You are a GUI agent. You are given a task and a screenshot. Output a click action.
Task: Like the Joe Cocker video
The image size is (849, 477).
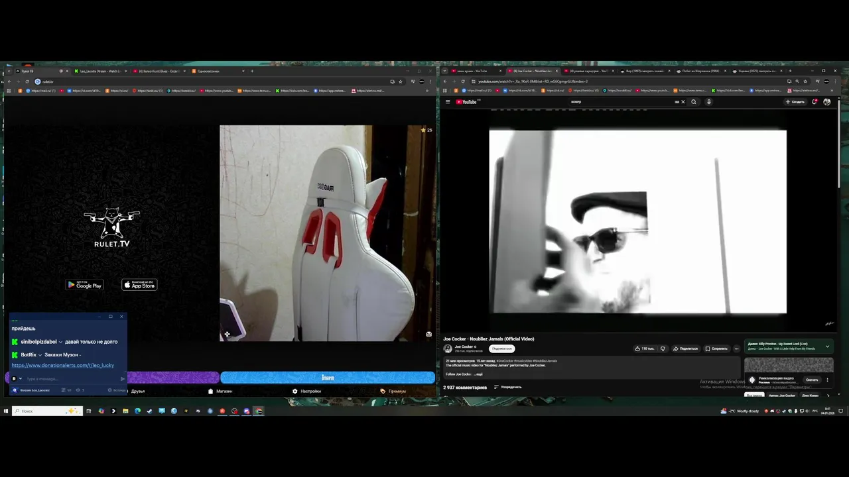click(x=644, y=348)
